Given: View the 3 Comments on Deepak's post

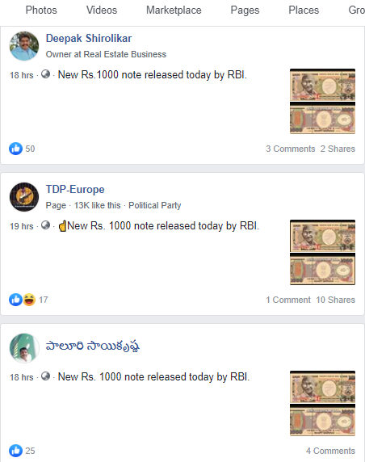Looking at the screenshot, I should pos(291,149).
